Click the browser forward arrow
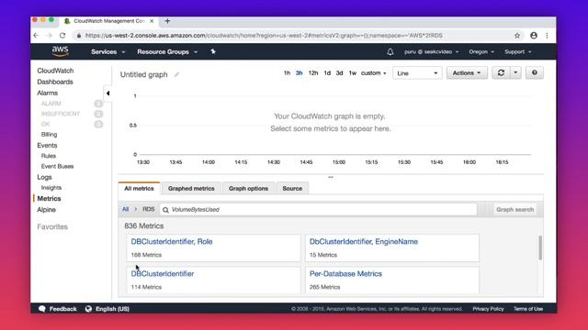588x330 pixels. click(x=49, y=36)
